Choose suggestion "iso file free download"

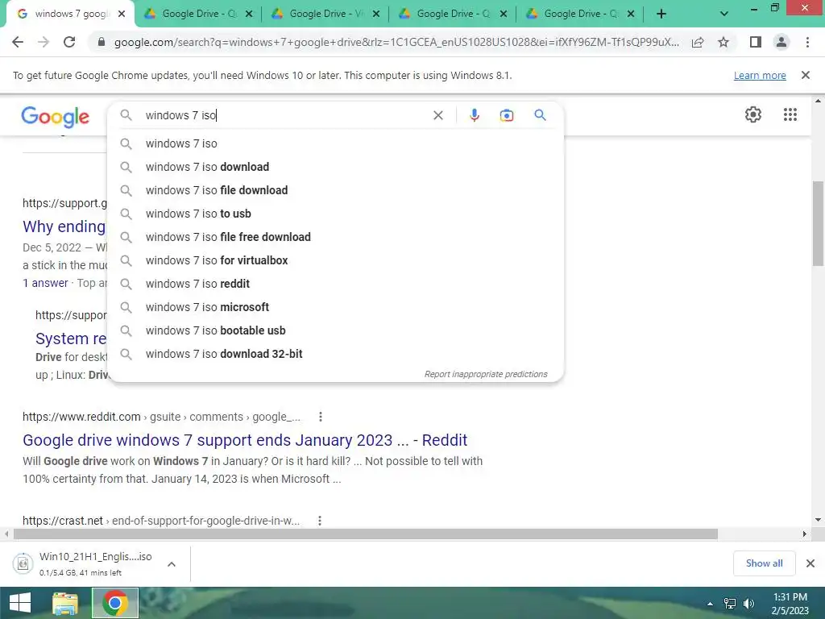[336, 237]
